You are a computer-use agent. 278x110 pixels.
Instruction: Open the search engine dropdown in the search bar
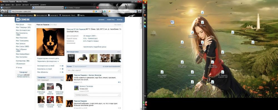(x=110, y=11)
